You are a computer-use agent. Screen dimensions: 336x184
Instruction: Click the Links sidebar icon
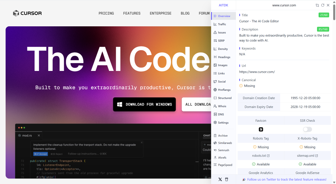click(x=215, y=73)
